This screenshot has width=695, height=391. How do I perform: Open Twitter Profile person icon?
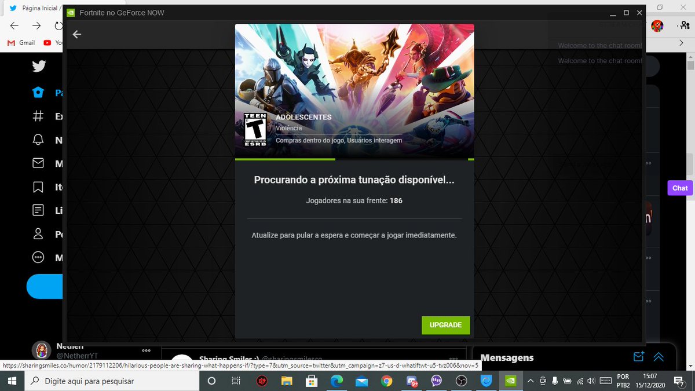coord(38,234)
